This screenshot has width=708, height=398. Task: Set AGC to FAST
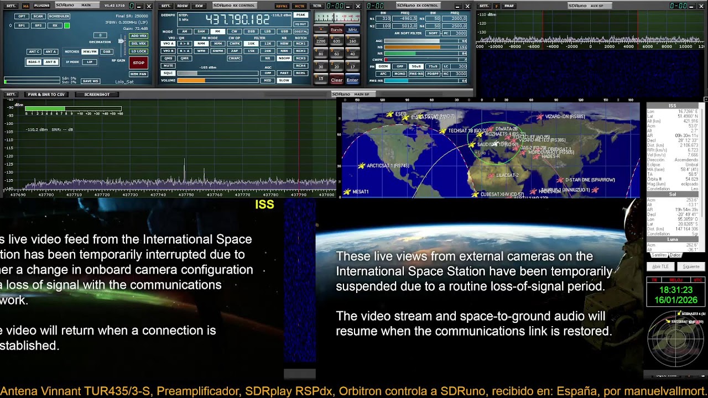coord(284,73)
